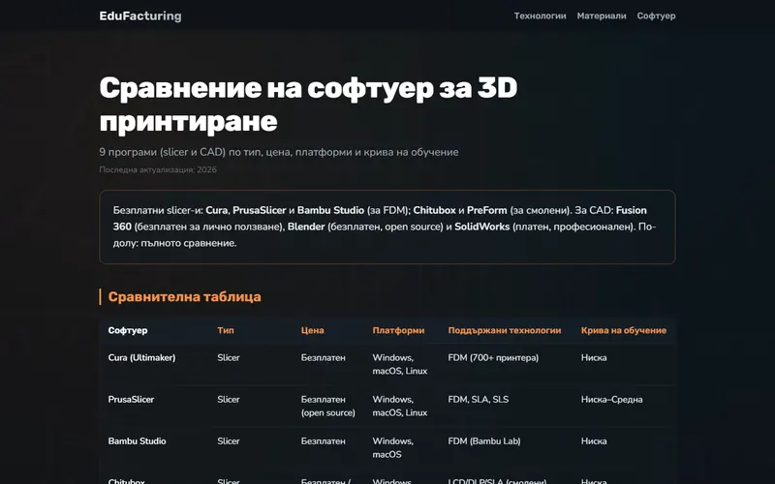Select the Платформи column header
This screenshot has height=484, width=775.
[x=398, y=330]
